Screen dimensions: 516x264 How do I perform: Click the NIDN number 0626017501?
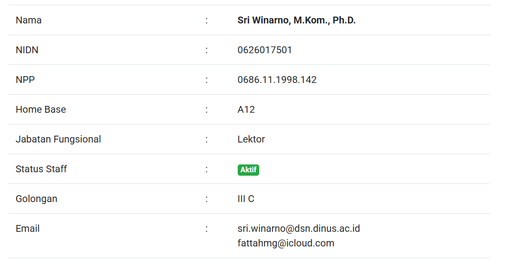pyautogui.click(x=265, y=50)
